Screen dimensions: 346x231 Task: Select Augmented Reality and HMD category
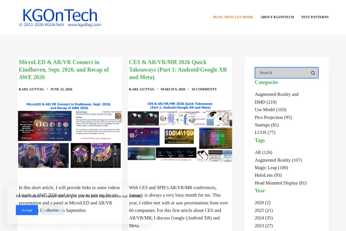[x=277, y=98]
